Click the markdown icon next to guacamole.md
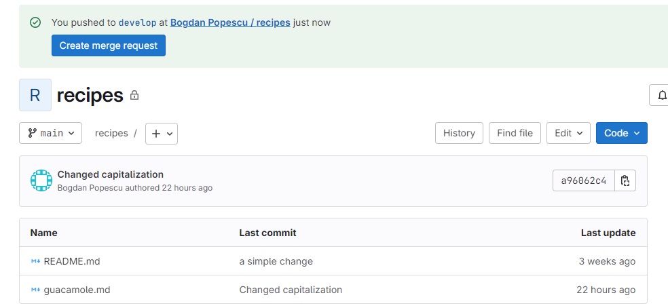 coord(35,290)
